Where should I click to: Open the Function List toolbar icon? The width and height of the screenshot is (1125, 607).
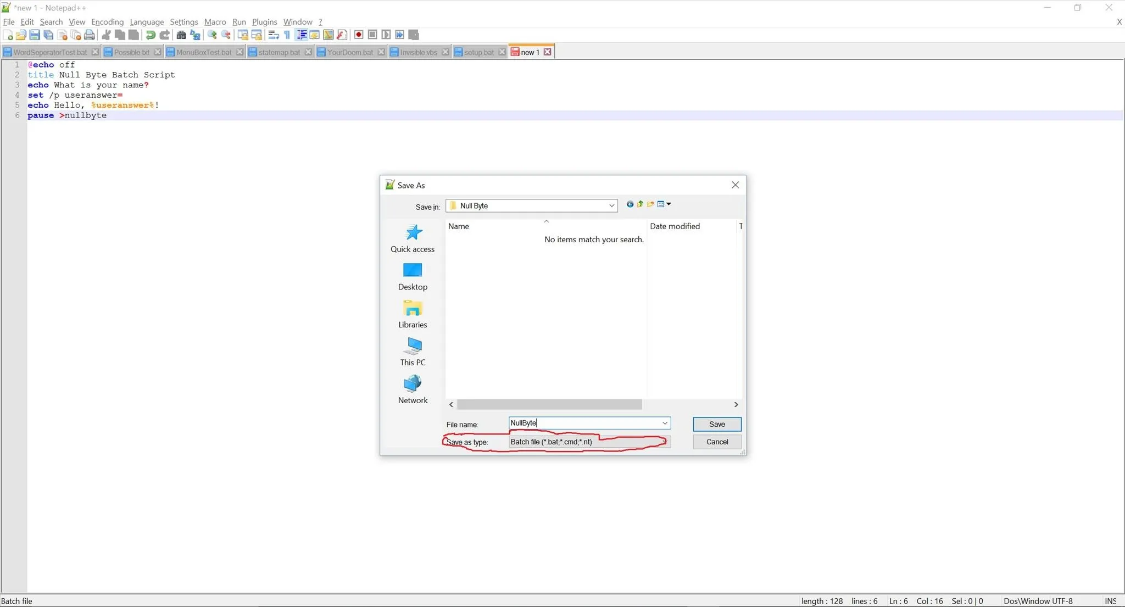(342, 35)
